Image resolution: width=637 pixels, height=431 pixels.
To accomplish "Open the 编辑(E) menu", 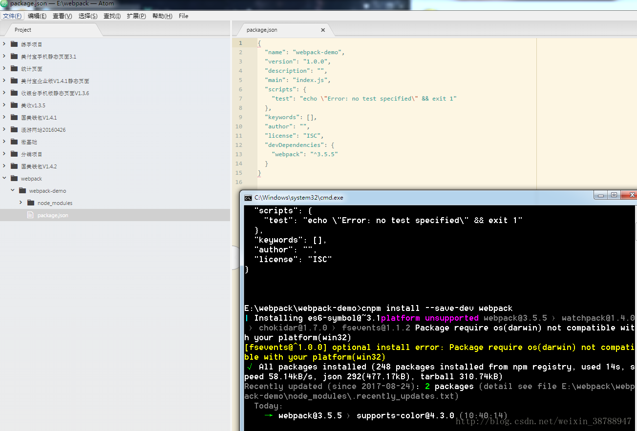I will [37, 16].
